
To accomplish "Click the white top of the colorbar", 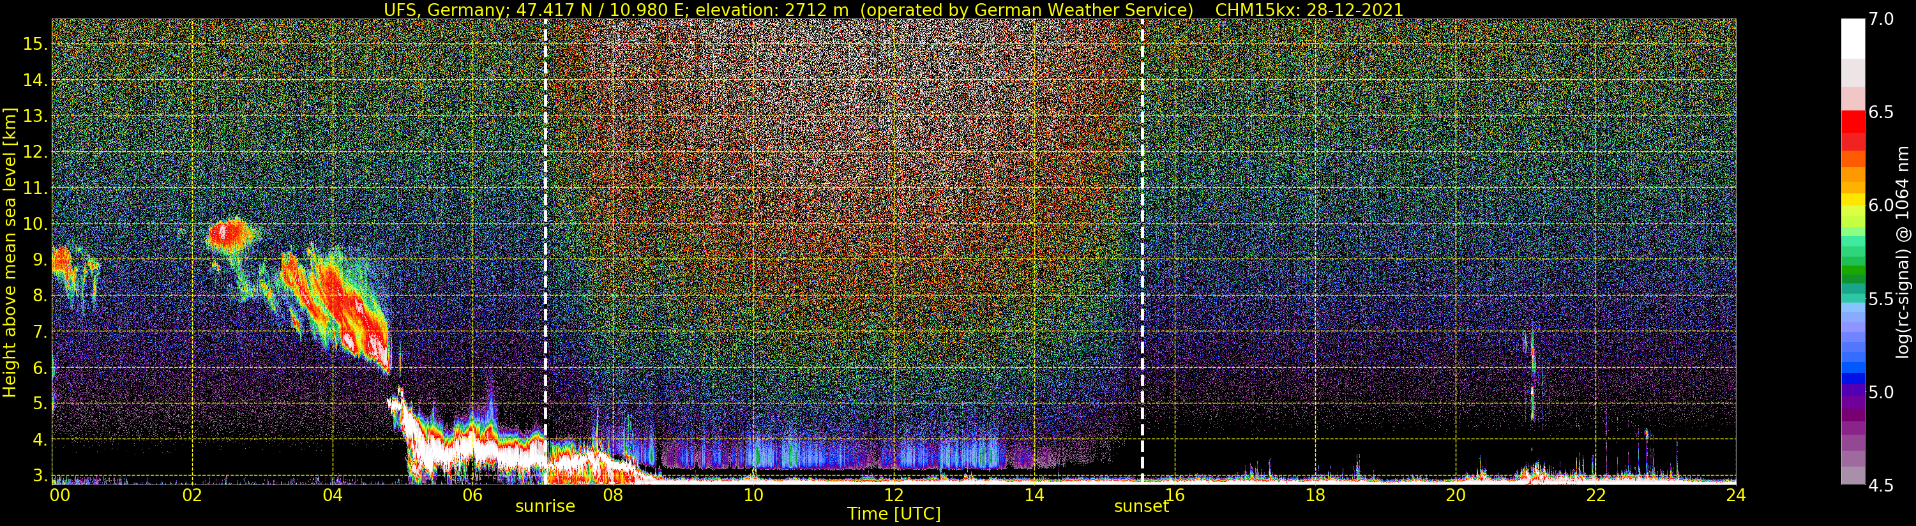I will pyautogui.click(x=1852, y=37).
